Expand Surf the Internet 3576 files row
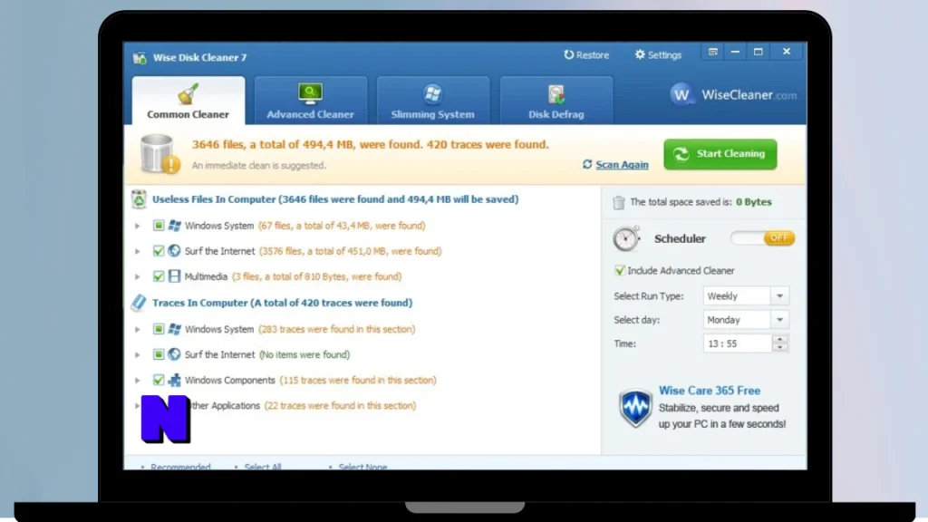 [x=138, y=251]
